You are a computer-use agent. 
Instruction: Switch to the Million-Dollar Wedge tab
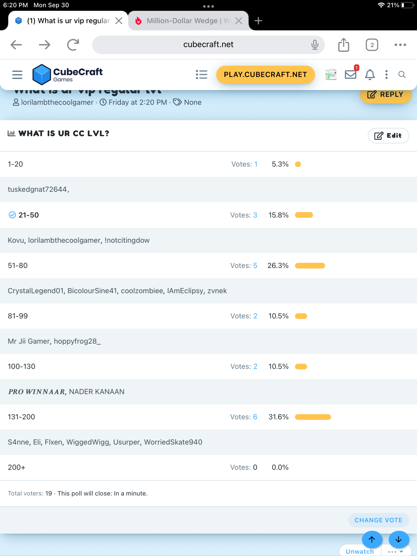[x=188, y=21]
